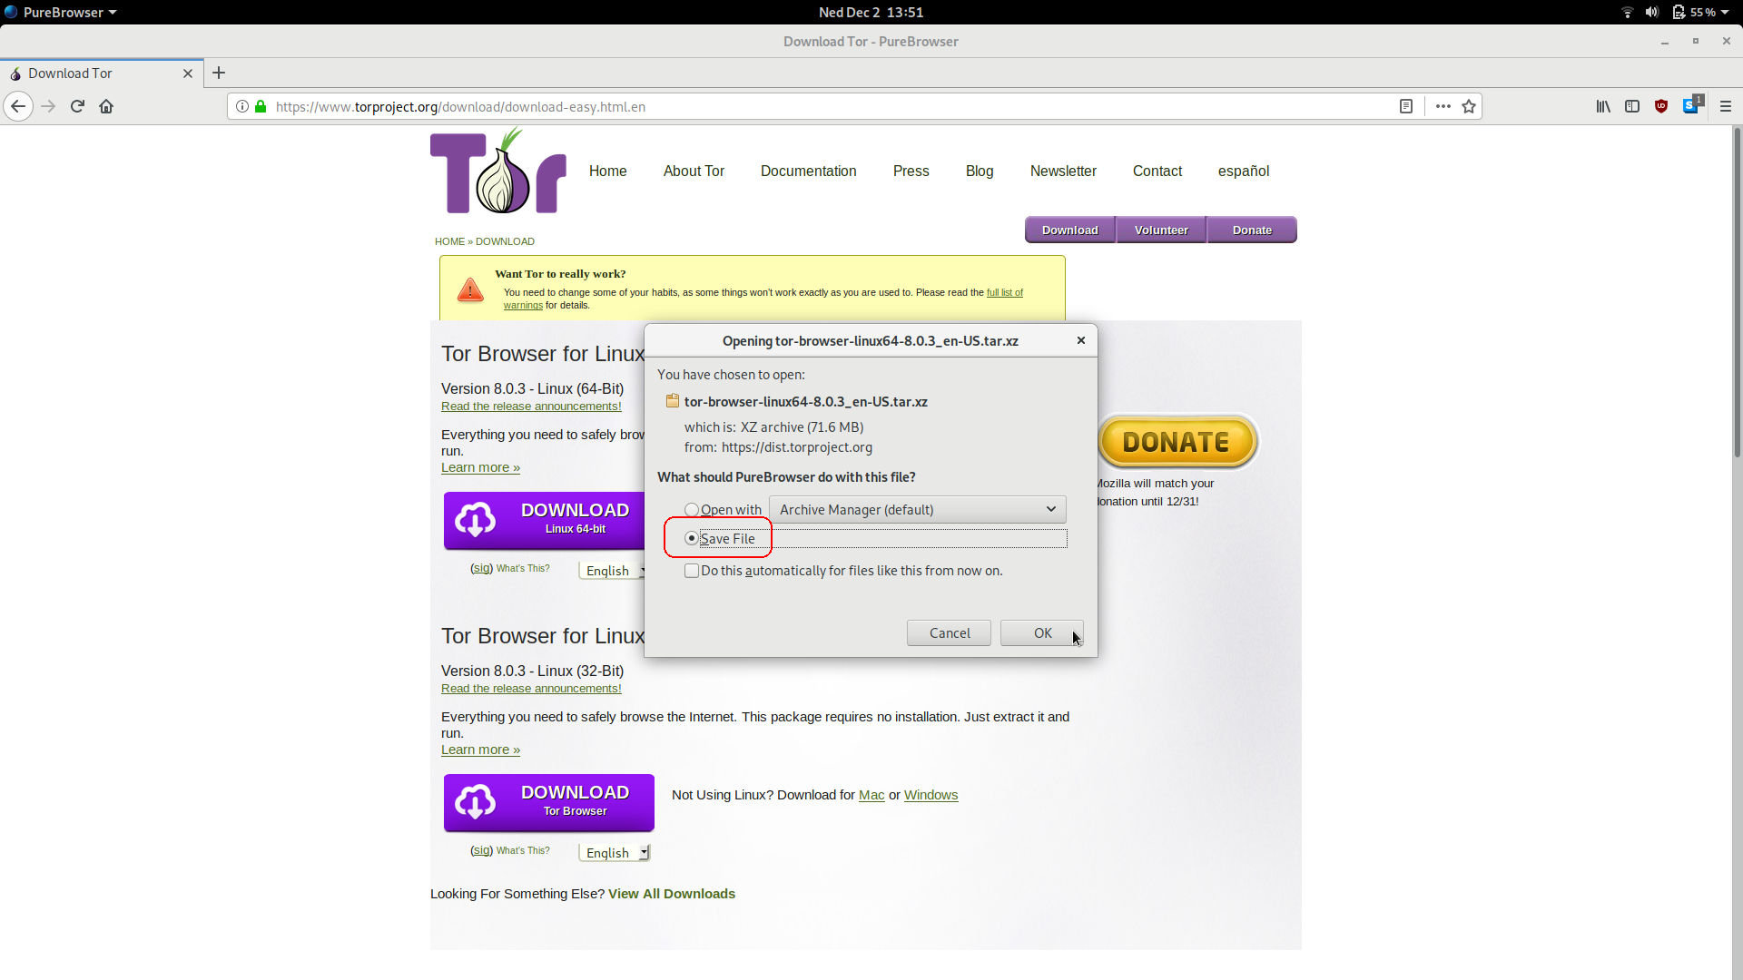Screen dimensions: 1743x980
Task: Click the reader view icon in address bar
Action: [x=1406, y=106]
